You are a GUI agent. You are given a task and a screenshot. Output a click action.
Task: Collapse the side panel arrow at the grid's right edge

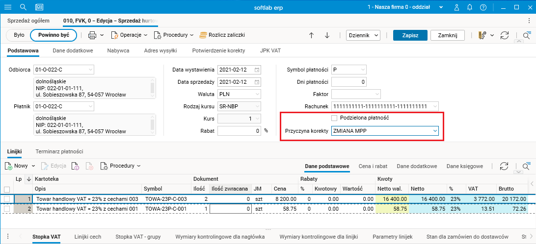532,184
